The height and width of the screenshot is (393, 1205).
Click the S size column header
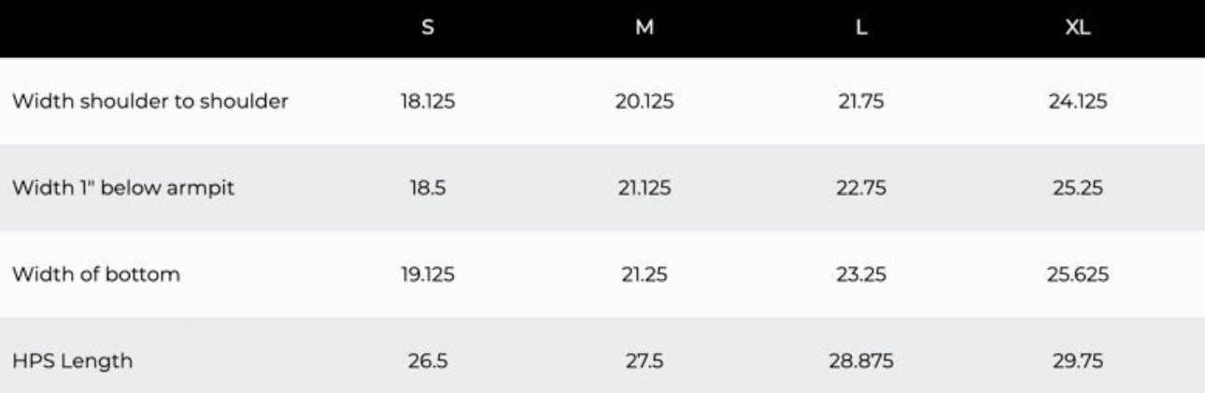pyautogui.click(x=428, y=28)
